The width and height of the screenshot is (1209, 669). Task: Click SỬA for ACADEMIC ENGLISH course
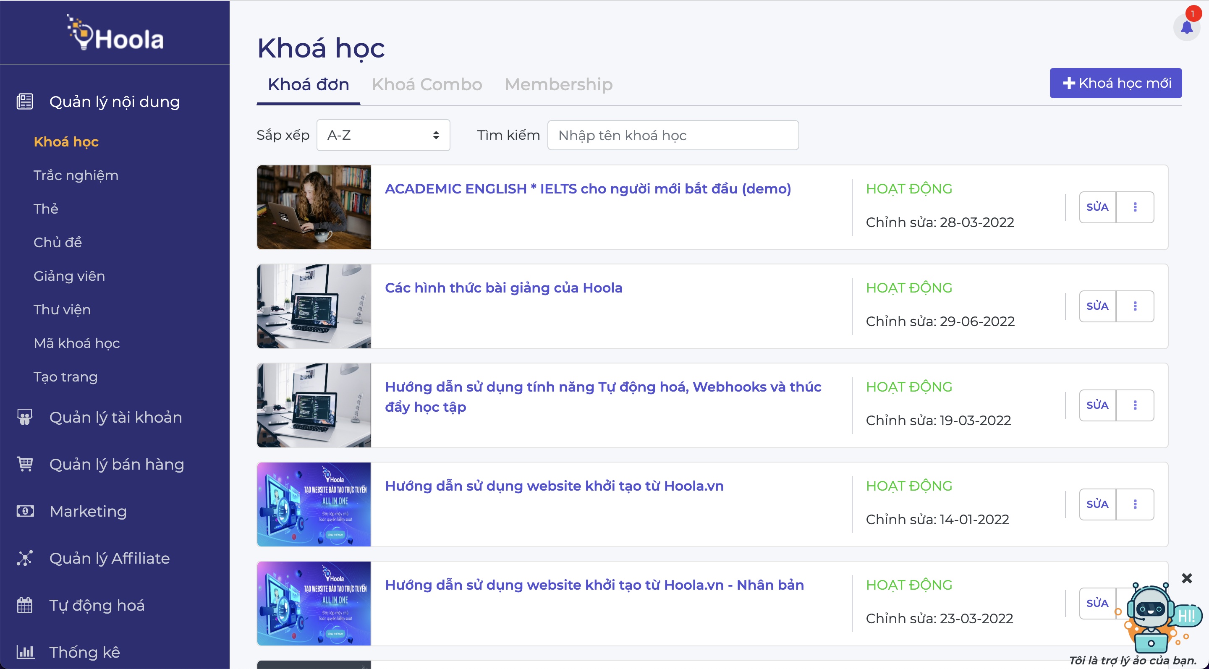tap(1097, 207)
